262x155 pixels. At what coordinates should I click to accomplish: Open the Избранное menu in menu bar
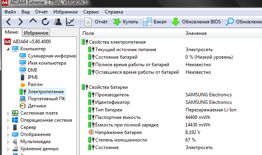(65, 12)
